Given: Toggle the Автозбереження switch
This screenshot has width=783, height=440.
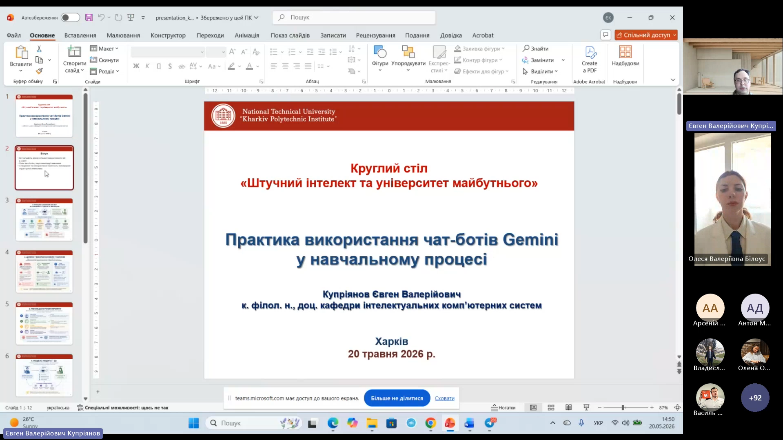Looking at the screenshot, I should tap(70, 18).
